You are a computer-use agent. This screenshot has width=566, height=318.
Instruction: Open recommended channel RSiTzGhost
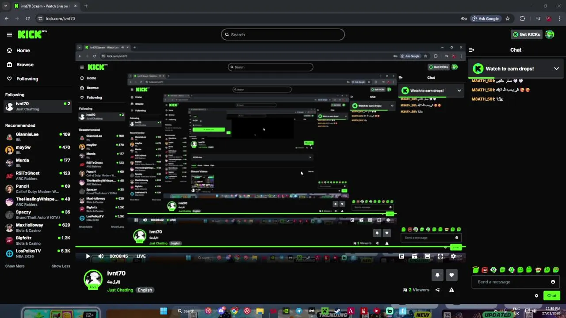(x=38, y=176)
